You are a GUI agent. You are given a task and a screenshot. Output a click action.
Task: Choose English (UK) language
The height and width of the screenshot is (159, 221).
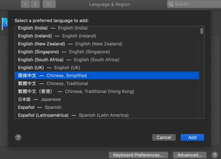[x=107, y=68]
